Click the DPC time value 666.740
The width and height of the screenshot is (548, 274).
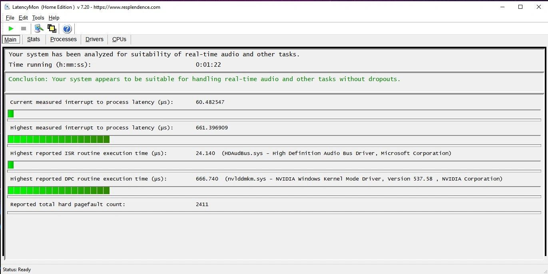(x=207, y=179)
